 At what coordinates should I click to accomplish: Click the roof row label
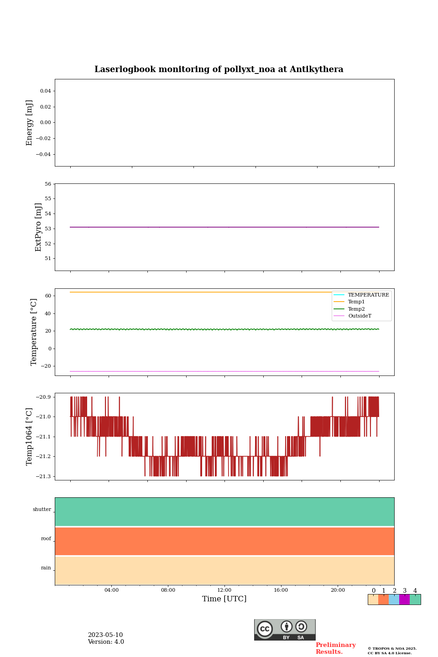[x=46, y=539]
